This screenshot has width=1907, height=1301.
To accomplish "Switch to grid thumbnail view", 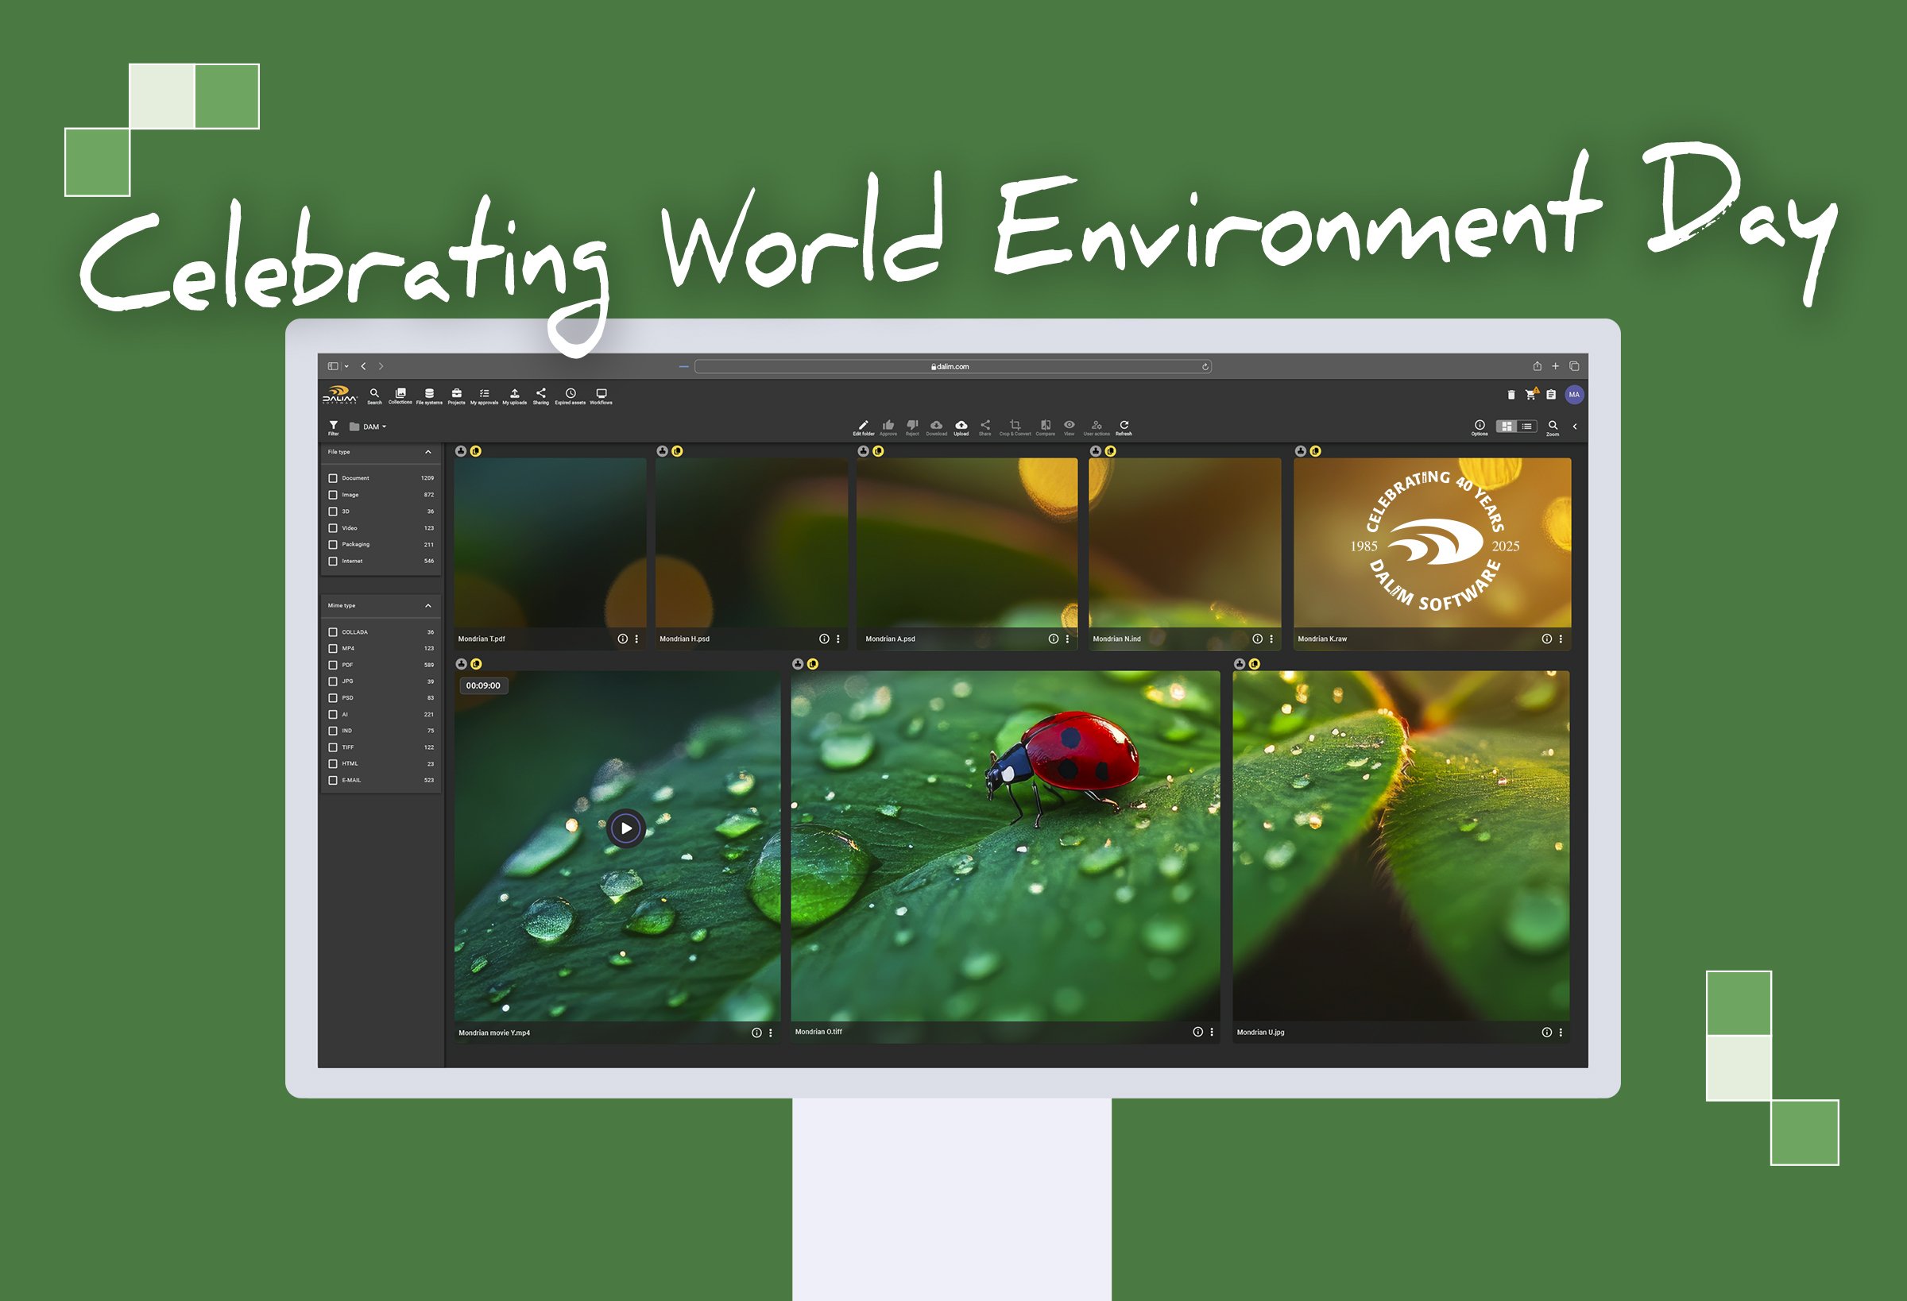I will coord(1507,427).
